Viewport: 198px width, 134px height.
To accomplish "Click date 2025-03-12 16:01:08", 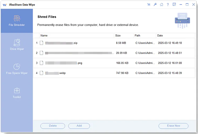I will click(x=170, y=63).
